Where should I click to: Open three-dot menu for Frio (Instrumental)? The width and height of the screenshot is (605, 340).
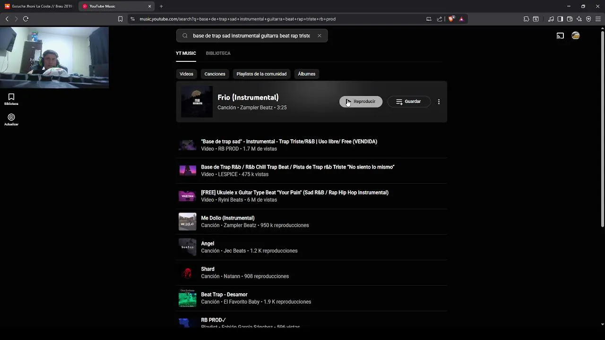439,102
